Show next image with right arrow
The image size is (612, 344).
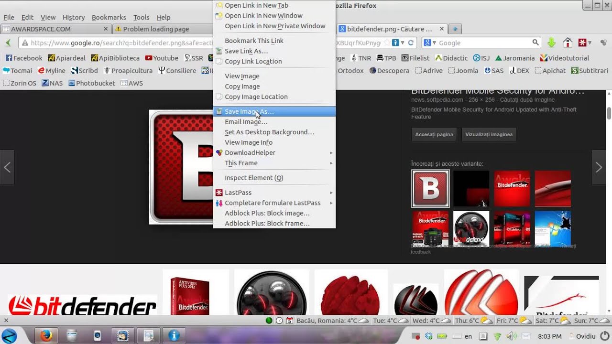point(599,167)
